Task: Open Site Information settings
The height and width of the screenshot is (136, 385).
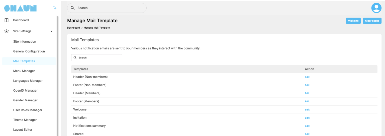Action: tap(25, 42)
